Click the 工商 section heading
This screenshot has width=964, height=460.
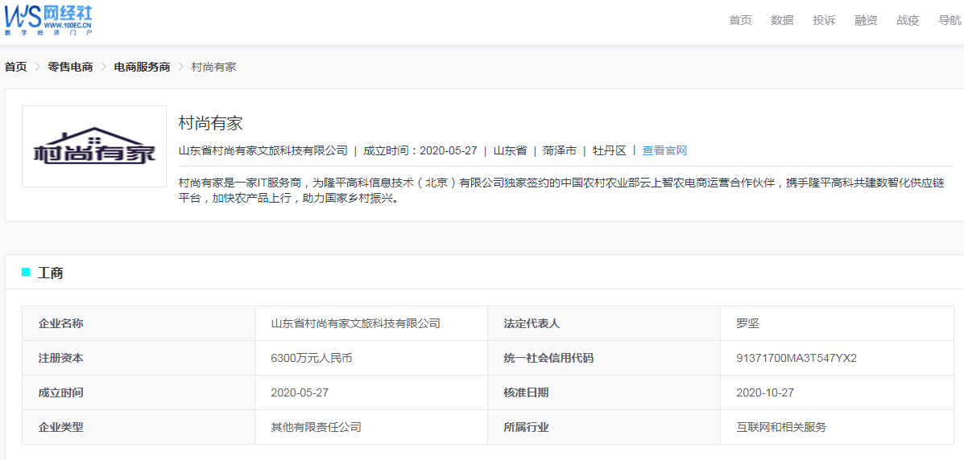[51, 273]
